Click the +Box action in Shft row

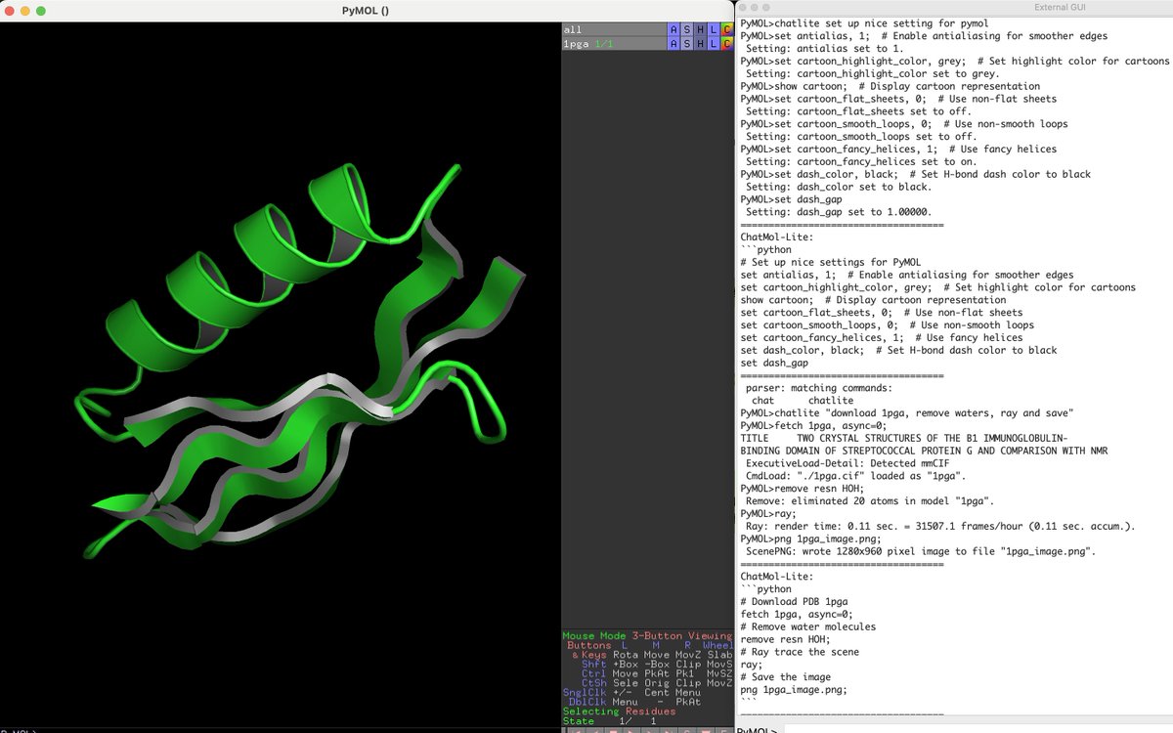[x=625, y=665]
